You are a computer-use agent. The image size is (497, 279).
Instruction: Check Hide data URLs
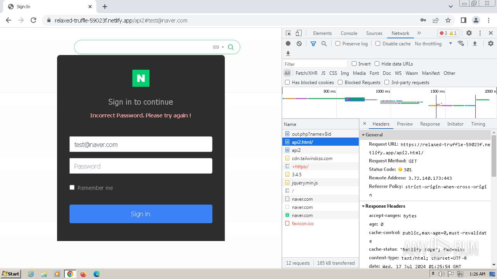(x=377, y=64)
